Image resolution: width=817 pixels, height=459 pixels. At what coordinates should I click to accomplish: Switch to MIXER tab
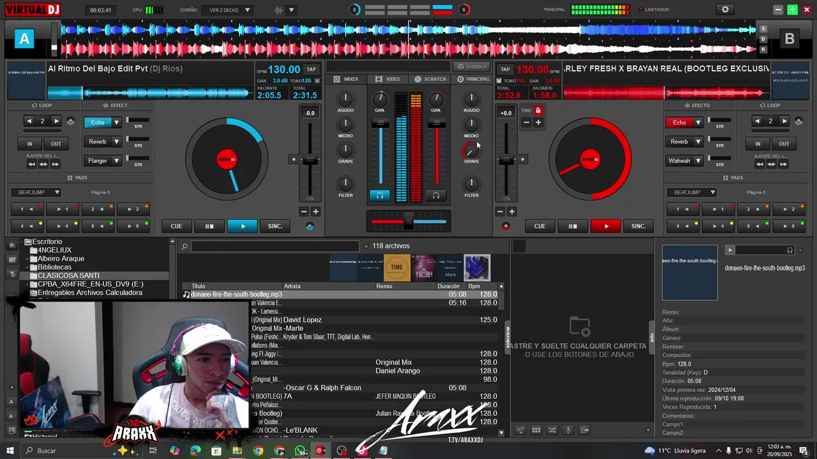click(x=346, y=79)
